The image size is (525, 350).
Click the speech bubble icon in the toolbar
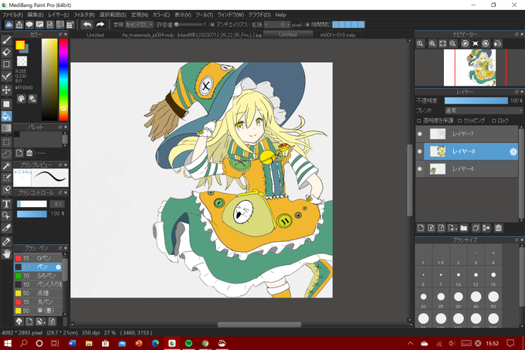pos(29,25)
